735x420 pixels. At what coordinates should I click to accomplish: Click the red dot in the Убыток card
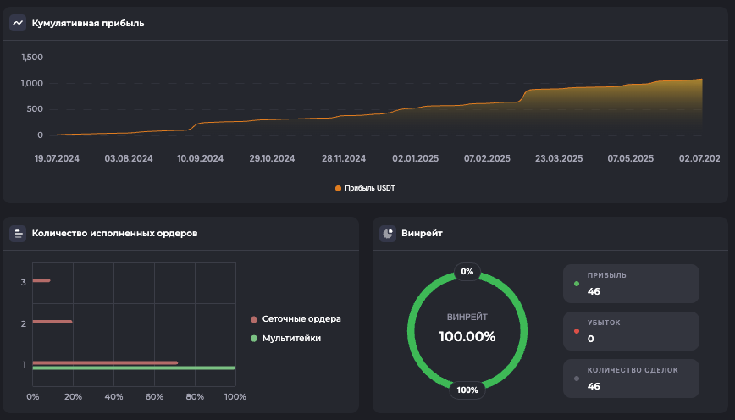pyautogui.click(x=577, y=331)
